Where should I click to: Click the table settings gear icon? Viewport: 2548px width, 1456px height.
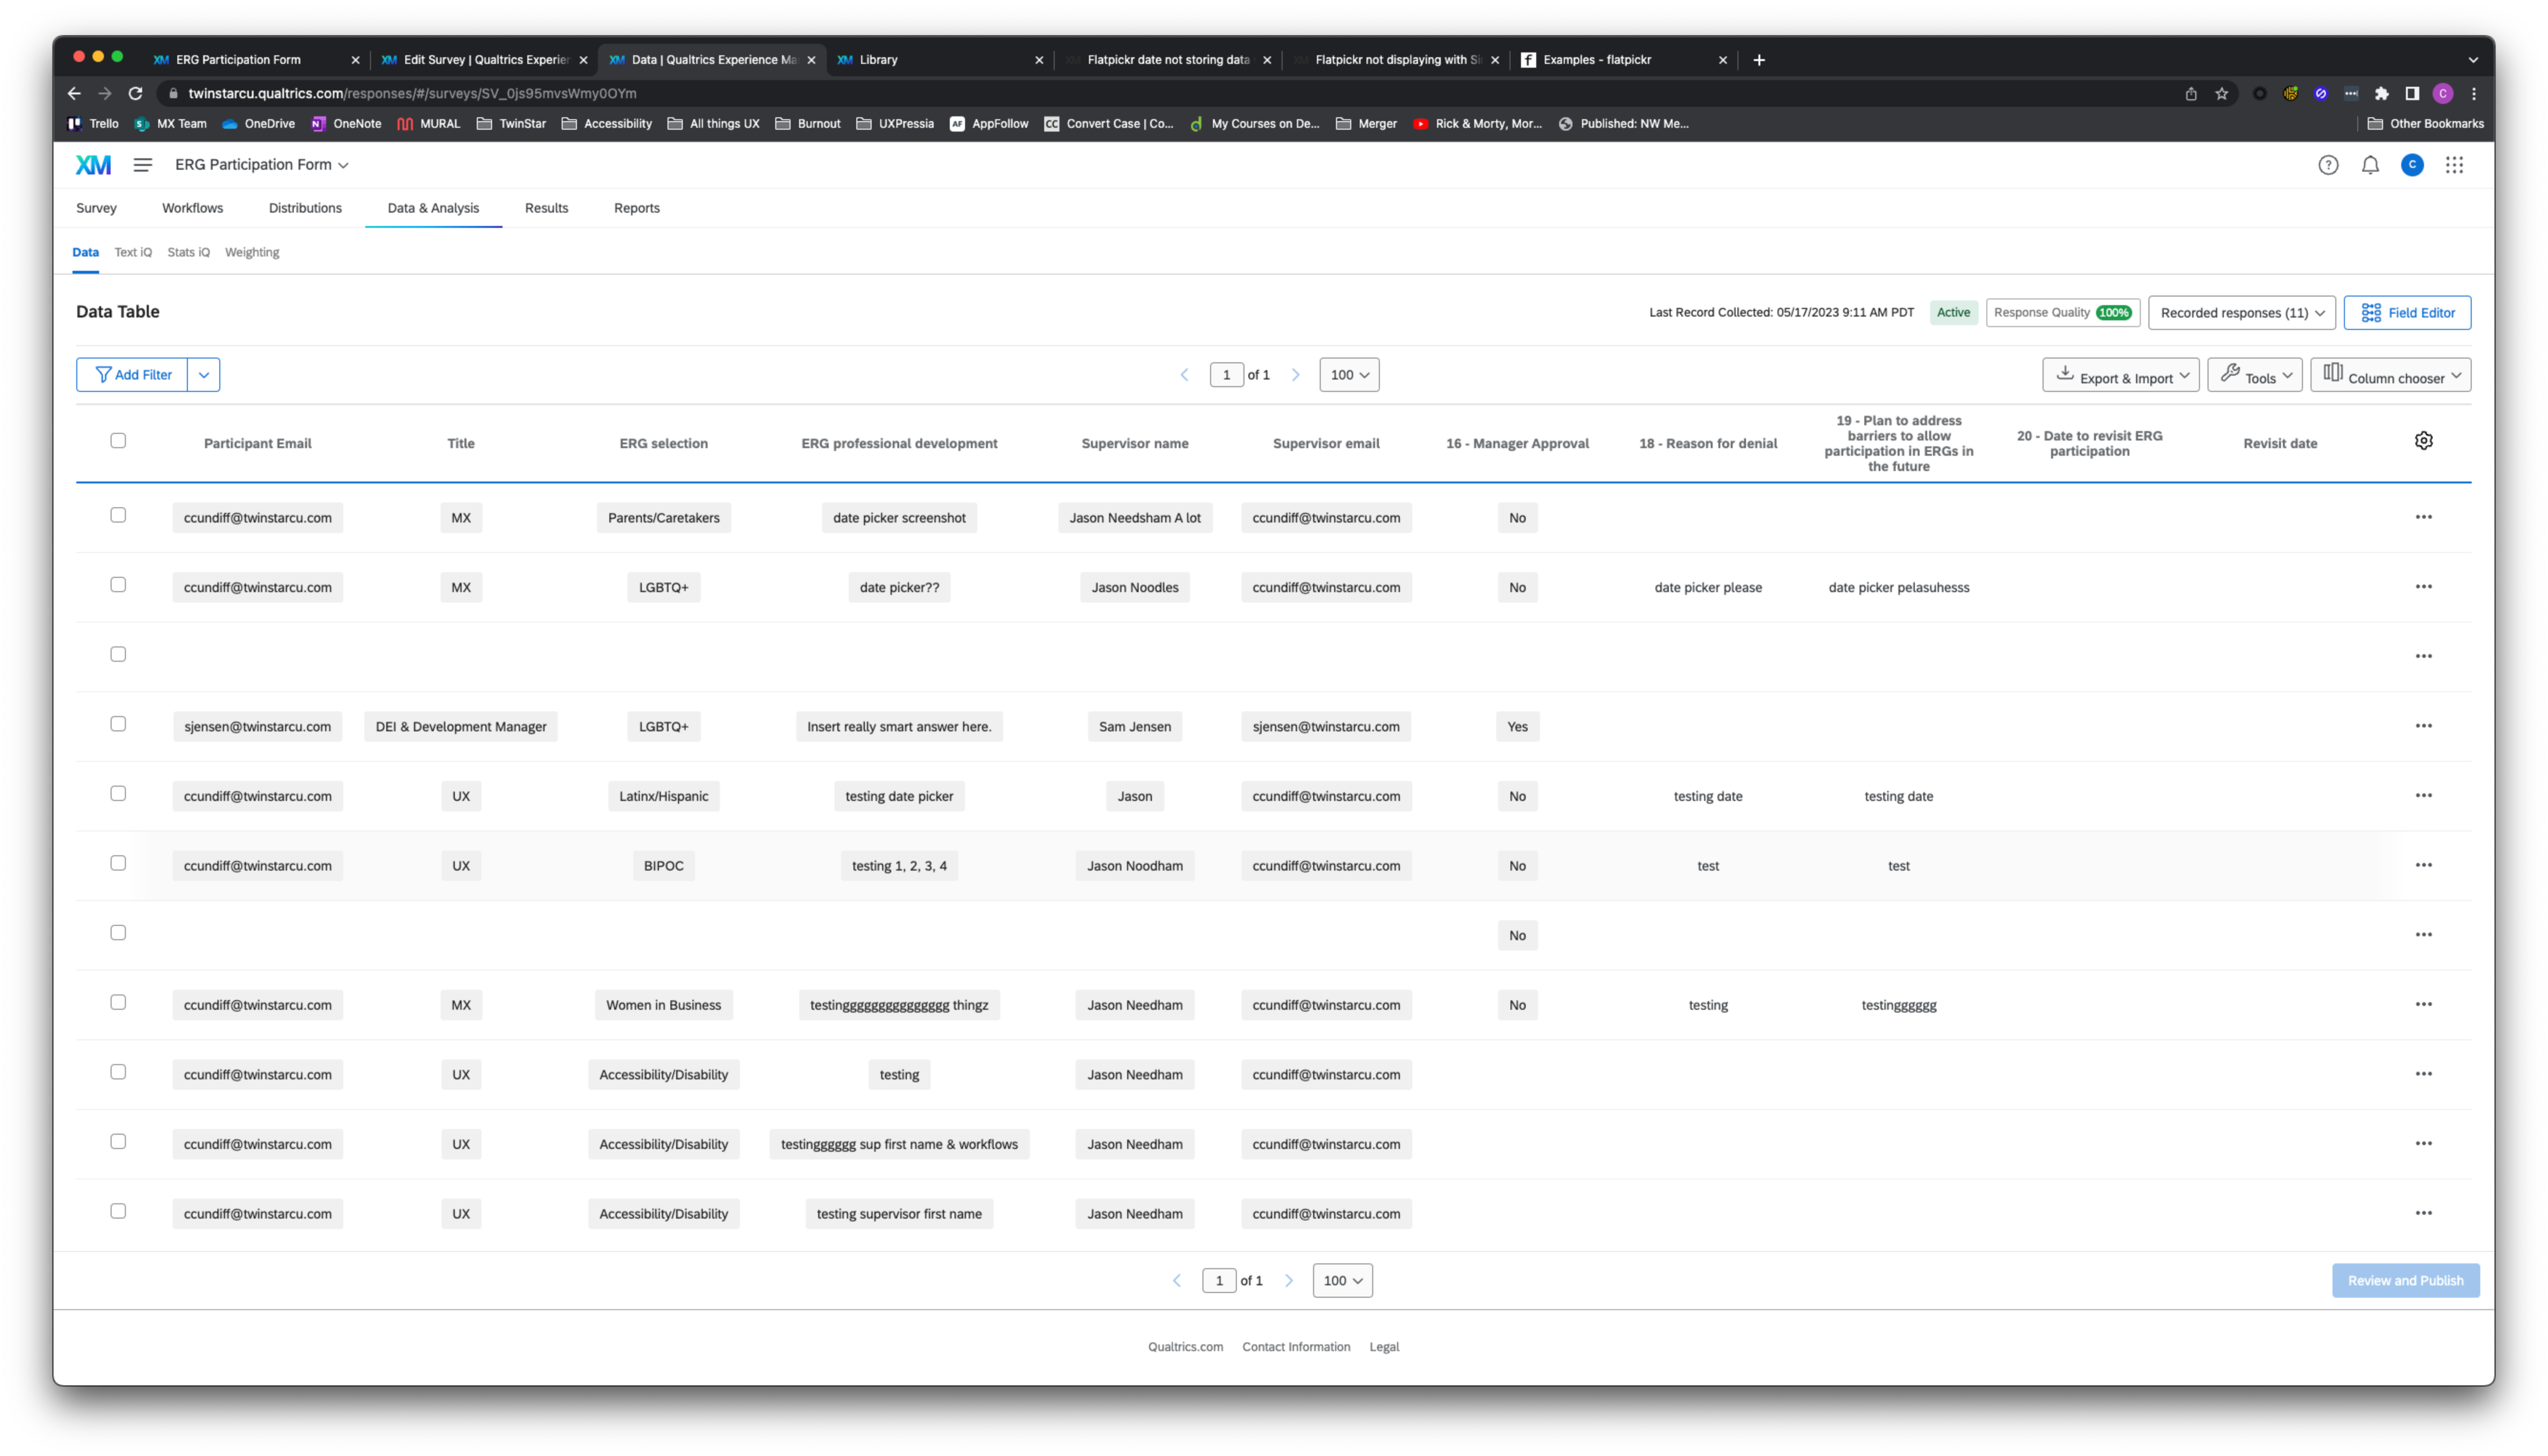click(x=2423, y=441)
